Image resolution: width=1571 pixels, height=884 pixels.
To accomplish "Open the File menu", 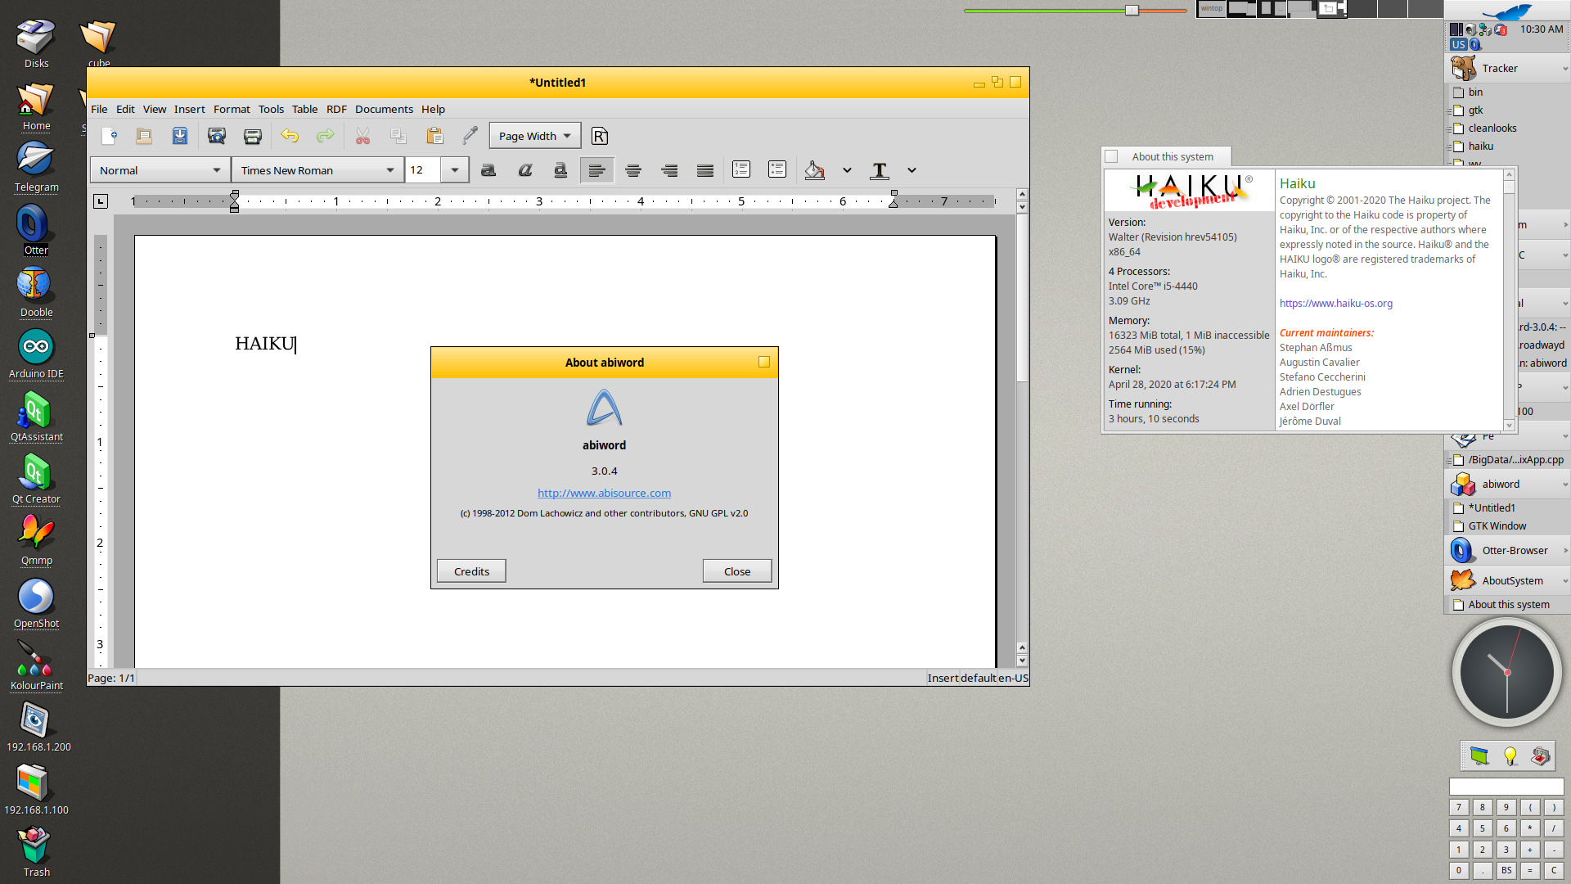I will [99, 109].
